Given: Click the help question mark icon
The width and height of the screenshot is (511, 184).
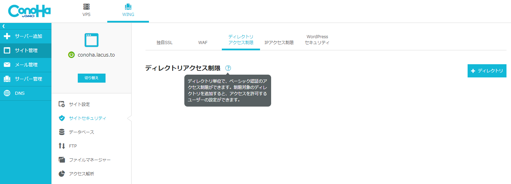Looking at the screenshot, I should coord(228,68).
